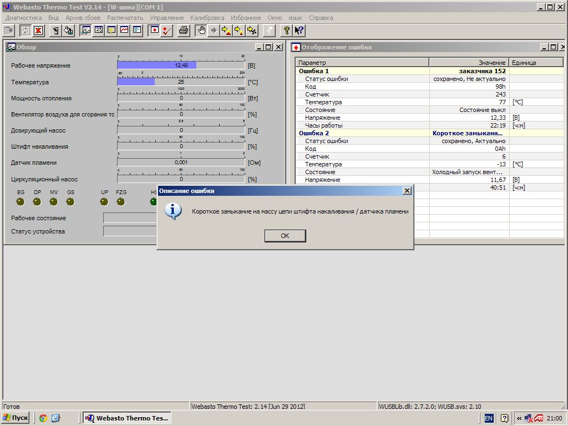This screenshot has height=426, width=568.
Task: Open the yellow lamp status window icon
Action: 111,31
